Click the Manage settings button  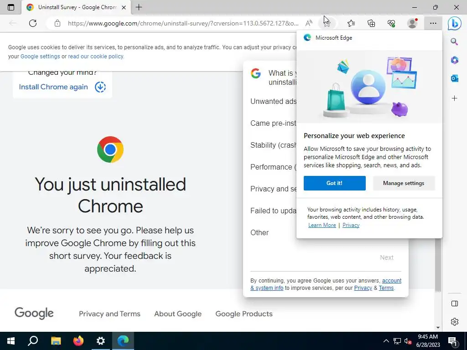point(404,183)
